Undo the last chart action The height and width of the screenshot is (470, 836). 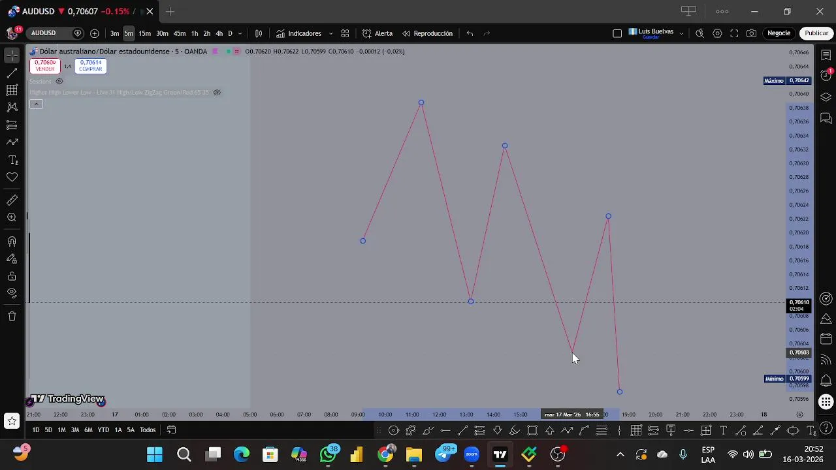tap(470, 33)
